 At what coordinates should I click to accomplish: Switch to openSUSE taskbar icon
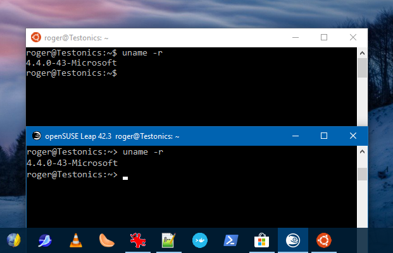tap(293, 240)
